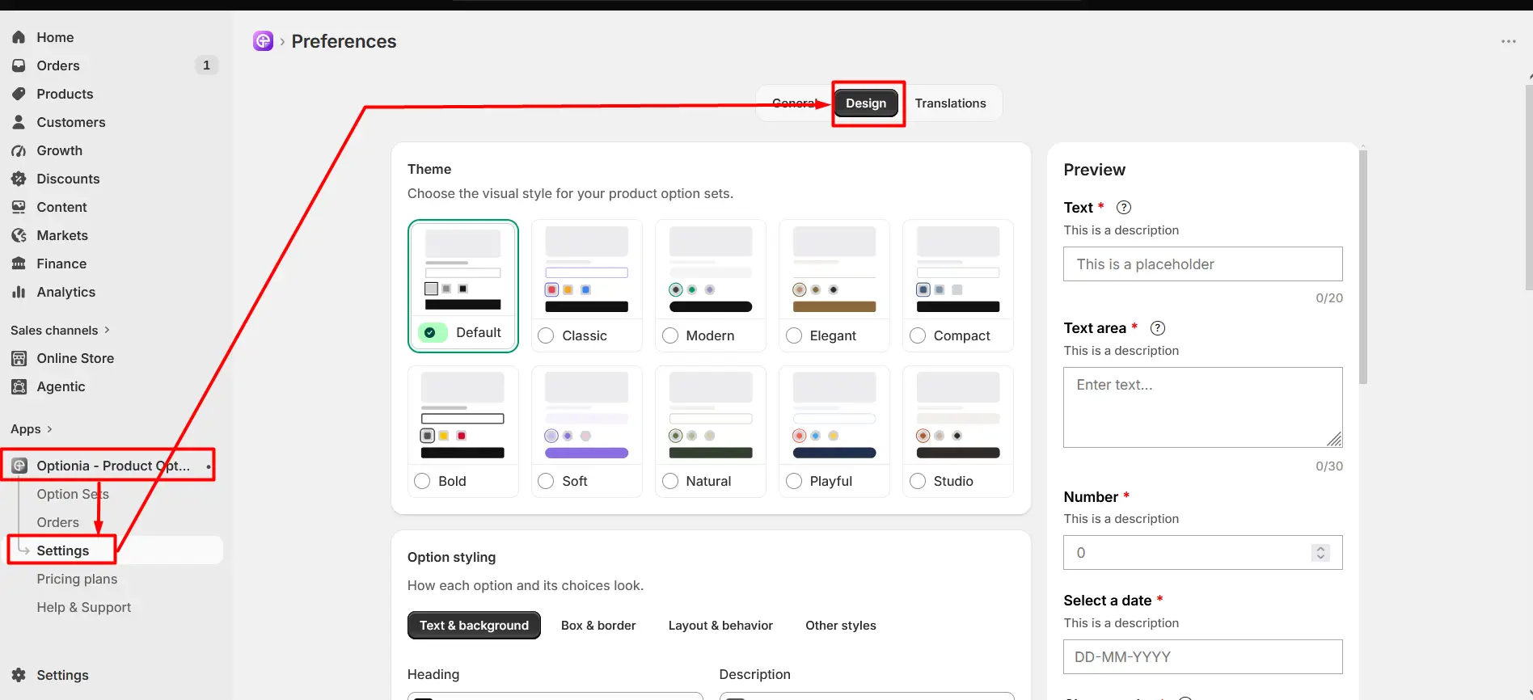The height and width of the screenshot is (700, 1533).
Task: Click the Analytics bar chart icon
Action: pos(19,292)
